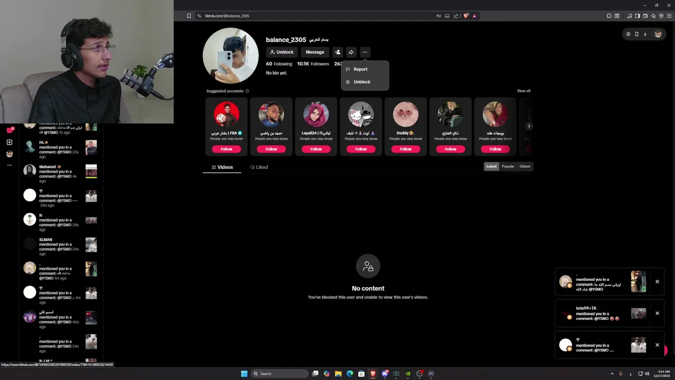Image resolution: width=675 pixels, height=380 pixels.
Task: Open Microsoft Edge from the taskbar
Action: coord(350,374)
